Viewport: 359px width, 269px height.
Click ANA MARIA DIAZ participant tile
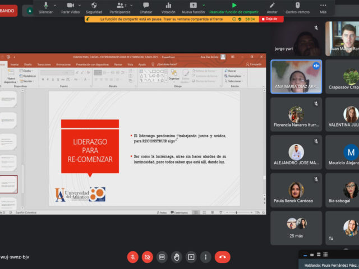click(x=296, y=77)
